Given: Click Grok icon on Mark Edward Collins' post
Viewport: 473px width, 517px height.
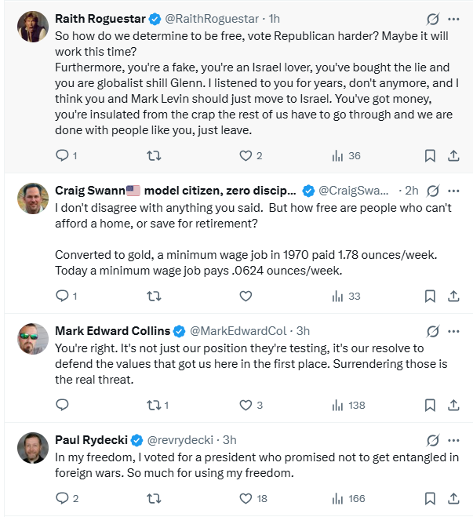Looking at the screenshot, I should 432,331.
